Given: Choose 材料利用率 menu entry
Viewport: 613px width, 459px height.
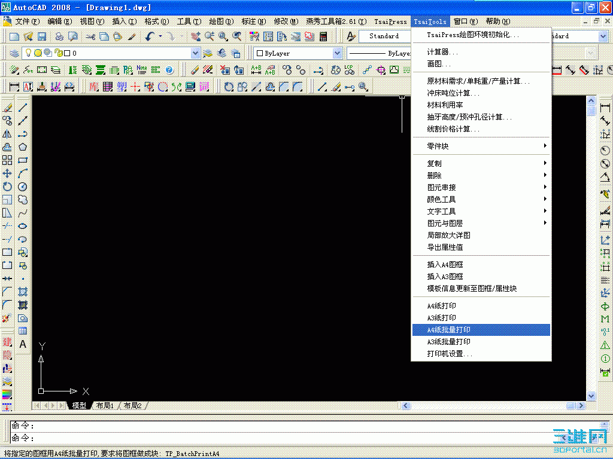Looking at the screenshot, I should [482, 105].
